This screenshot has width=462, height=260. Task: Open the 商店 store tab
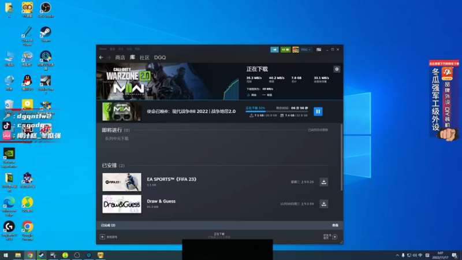point(120,57)
